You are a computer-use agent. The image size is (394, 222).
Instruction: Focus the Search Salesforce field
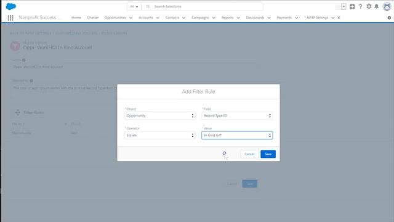point(203,7)
